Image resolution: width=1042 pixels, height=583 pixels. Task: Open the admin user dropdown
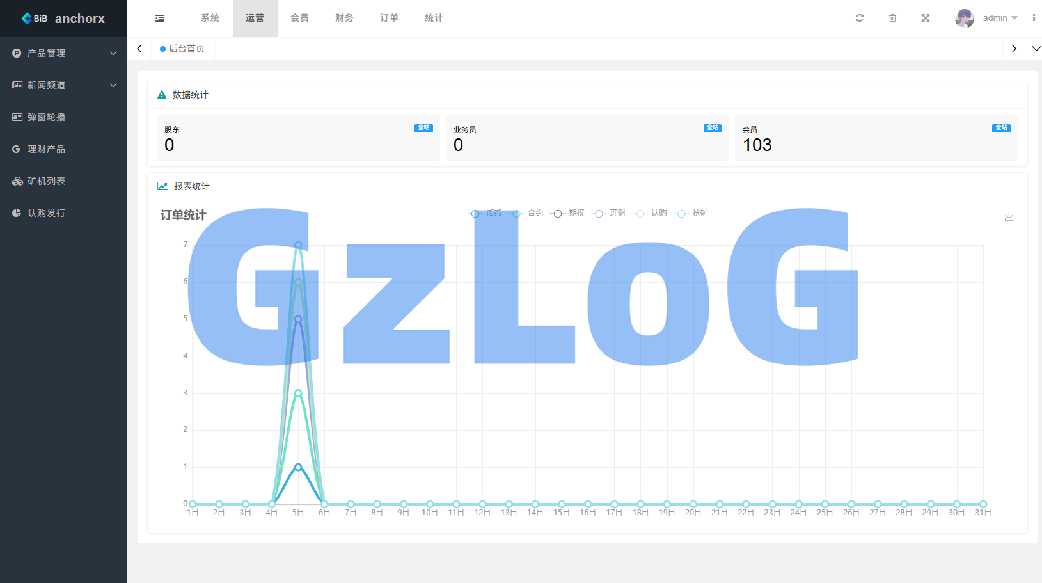tap(1000, 19)
